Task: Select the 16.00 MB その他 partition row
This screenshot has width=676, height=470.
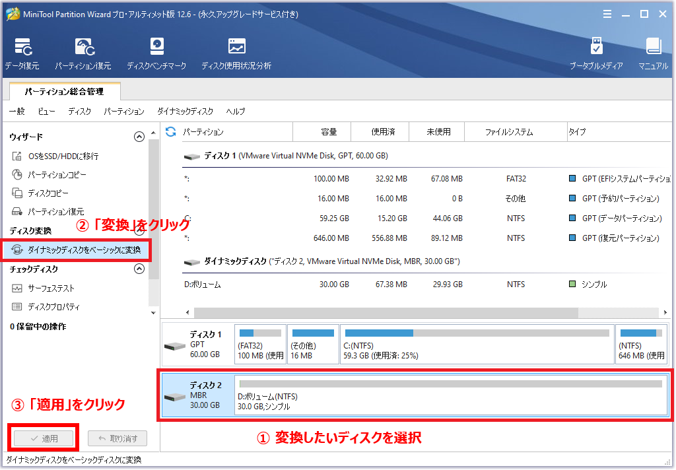Action: click(427, 198)
